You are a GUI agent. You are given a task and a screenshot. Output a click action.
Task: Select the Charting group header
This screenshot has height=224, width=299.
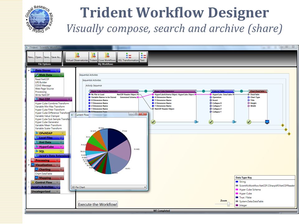point(49,169)
